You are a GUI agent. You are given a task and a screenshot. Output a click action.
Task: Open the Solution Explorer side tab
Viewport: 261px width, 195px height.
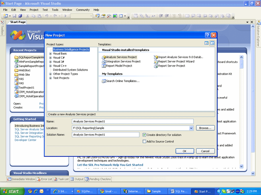(x=258, y=34)
